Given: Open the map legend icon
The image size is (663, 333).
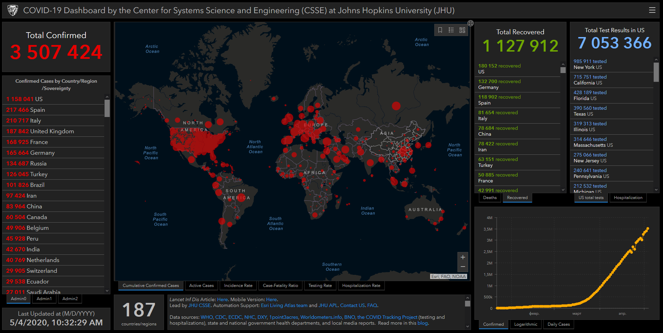Looking at the screenshot, I should point(451,30).
